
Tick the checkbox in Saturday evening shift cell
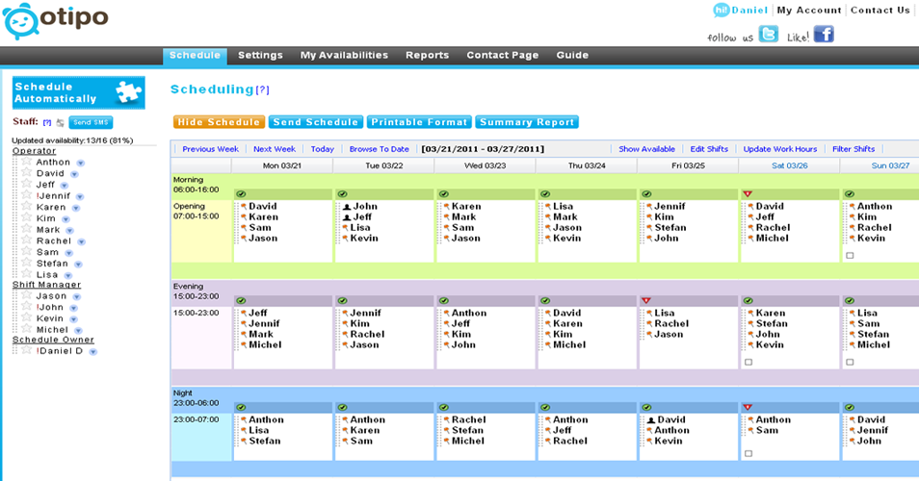tap(748, 362)
